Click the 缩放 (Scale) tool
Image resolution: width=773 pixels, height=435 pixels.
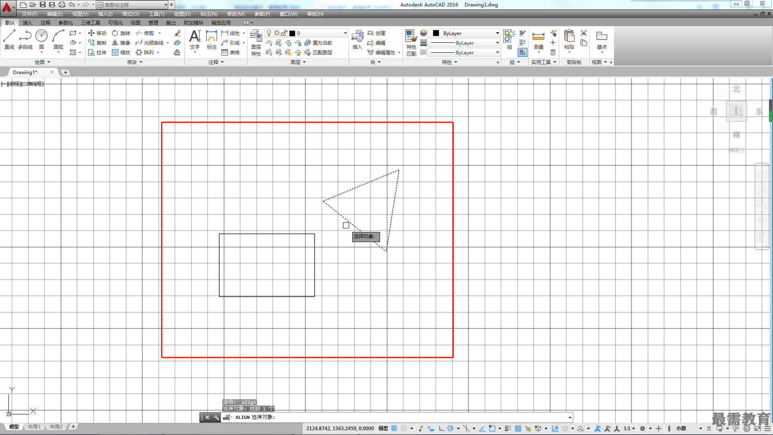click(121, 52)
